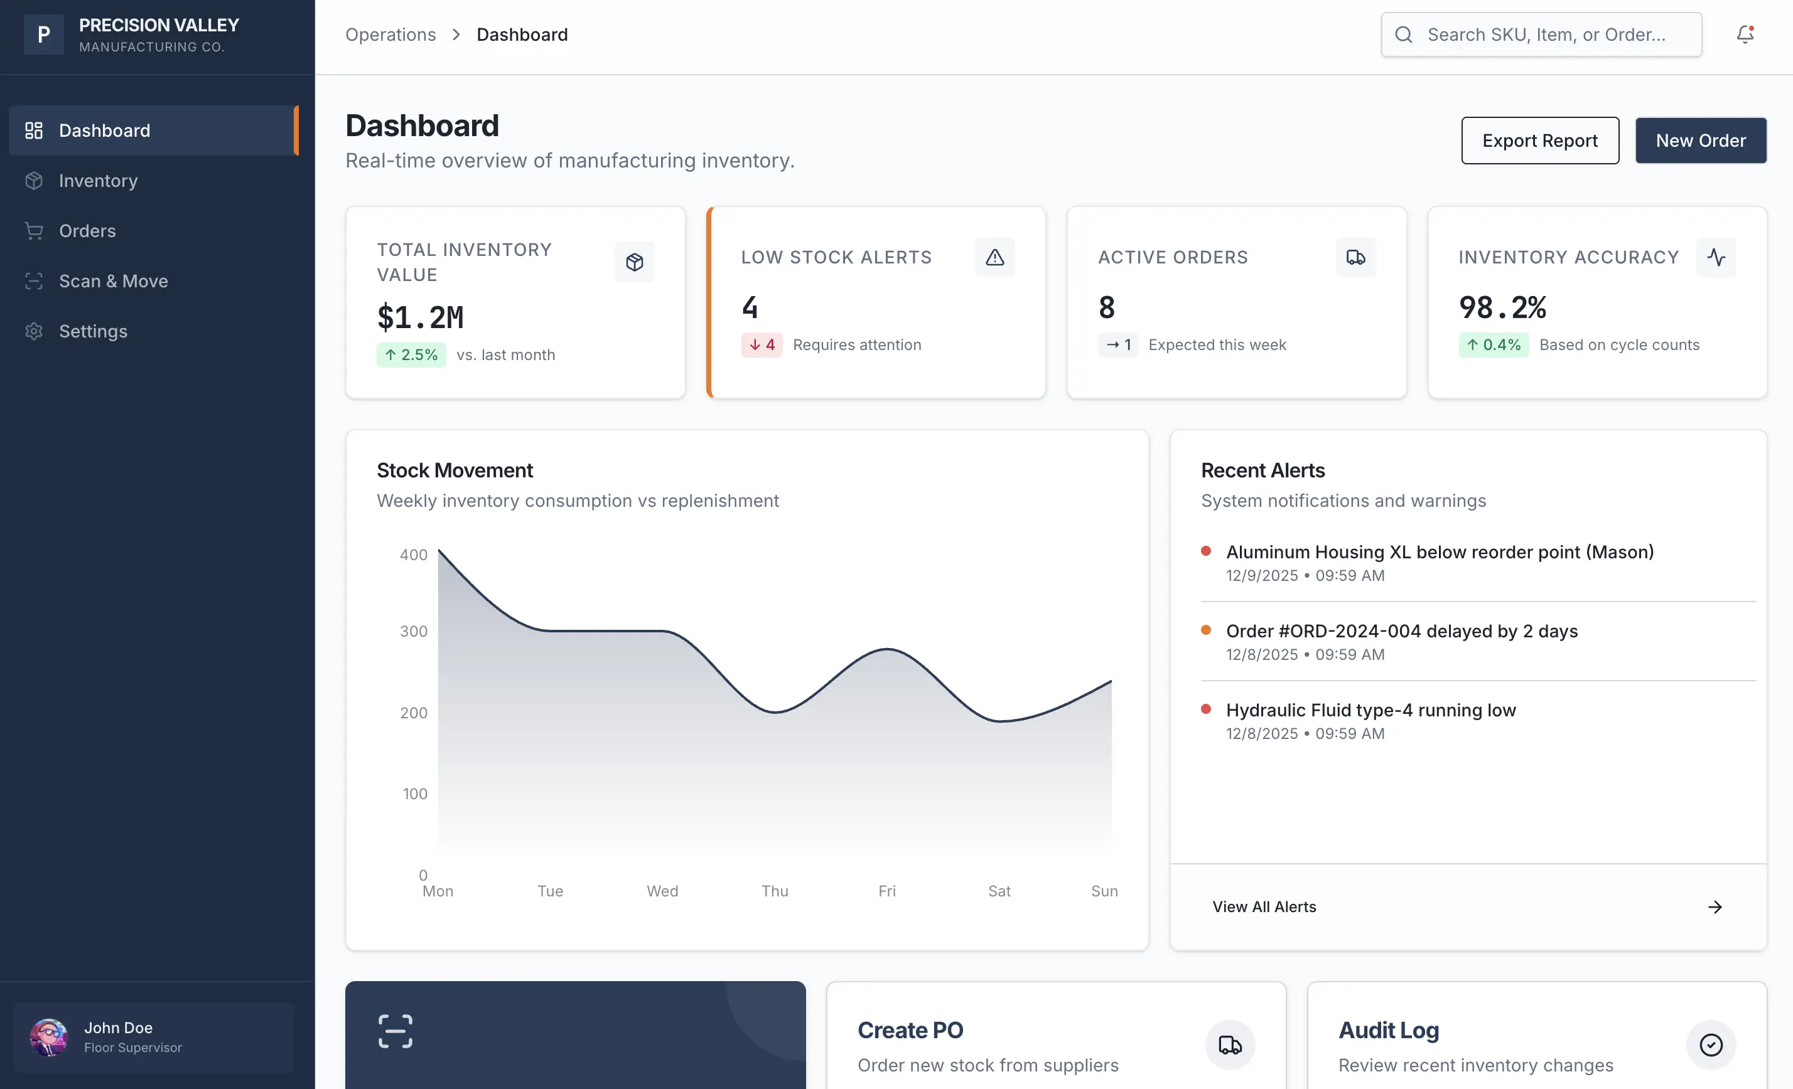Viewport: 1793px width, 1089px height.
Task: Open Settings from the sidebar
Action: pos(93,331)
